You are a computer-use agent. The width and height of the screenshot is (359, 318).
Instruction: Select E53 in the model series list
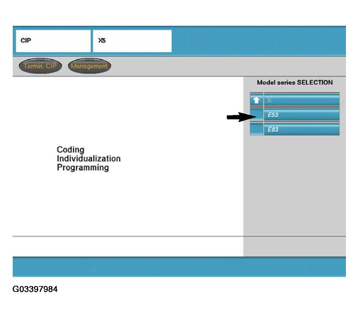click(x=301, y=115)
